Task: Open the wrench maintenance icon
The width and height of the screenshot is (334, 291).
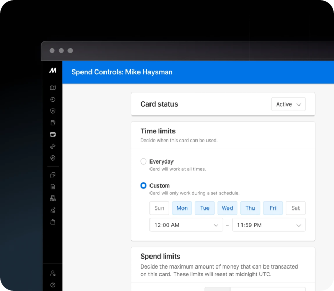Action: 53,146
